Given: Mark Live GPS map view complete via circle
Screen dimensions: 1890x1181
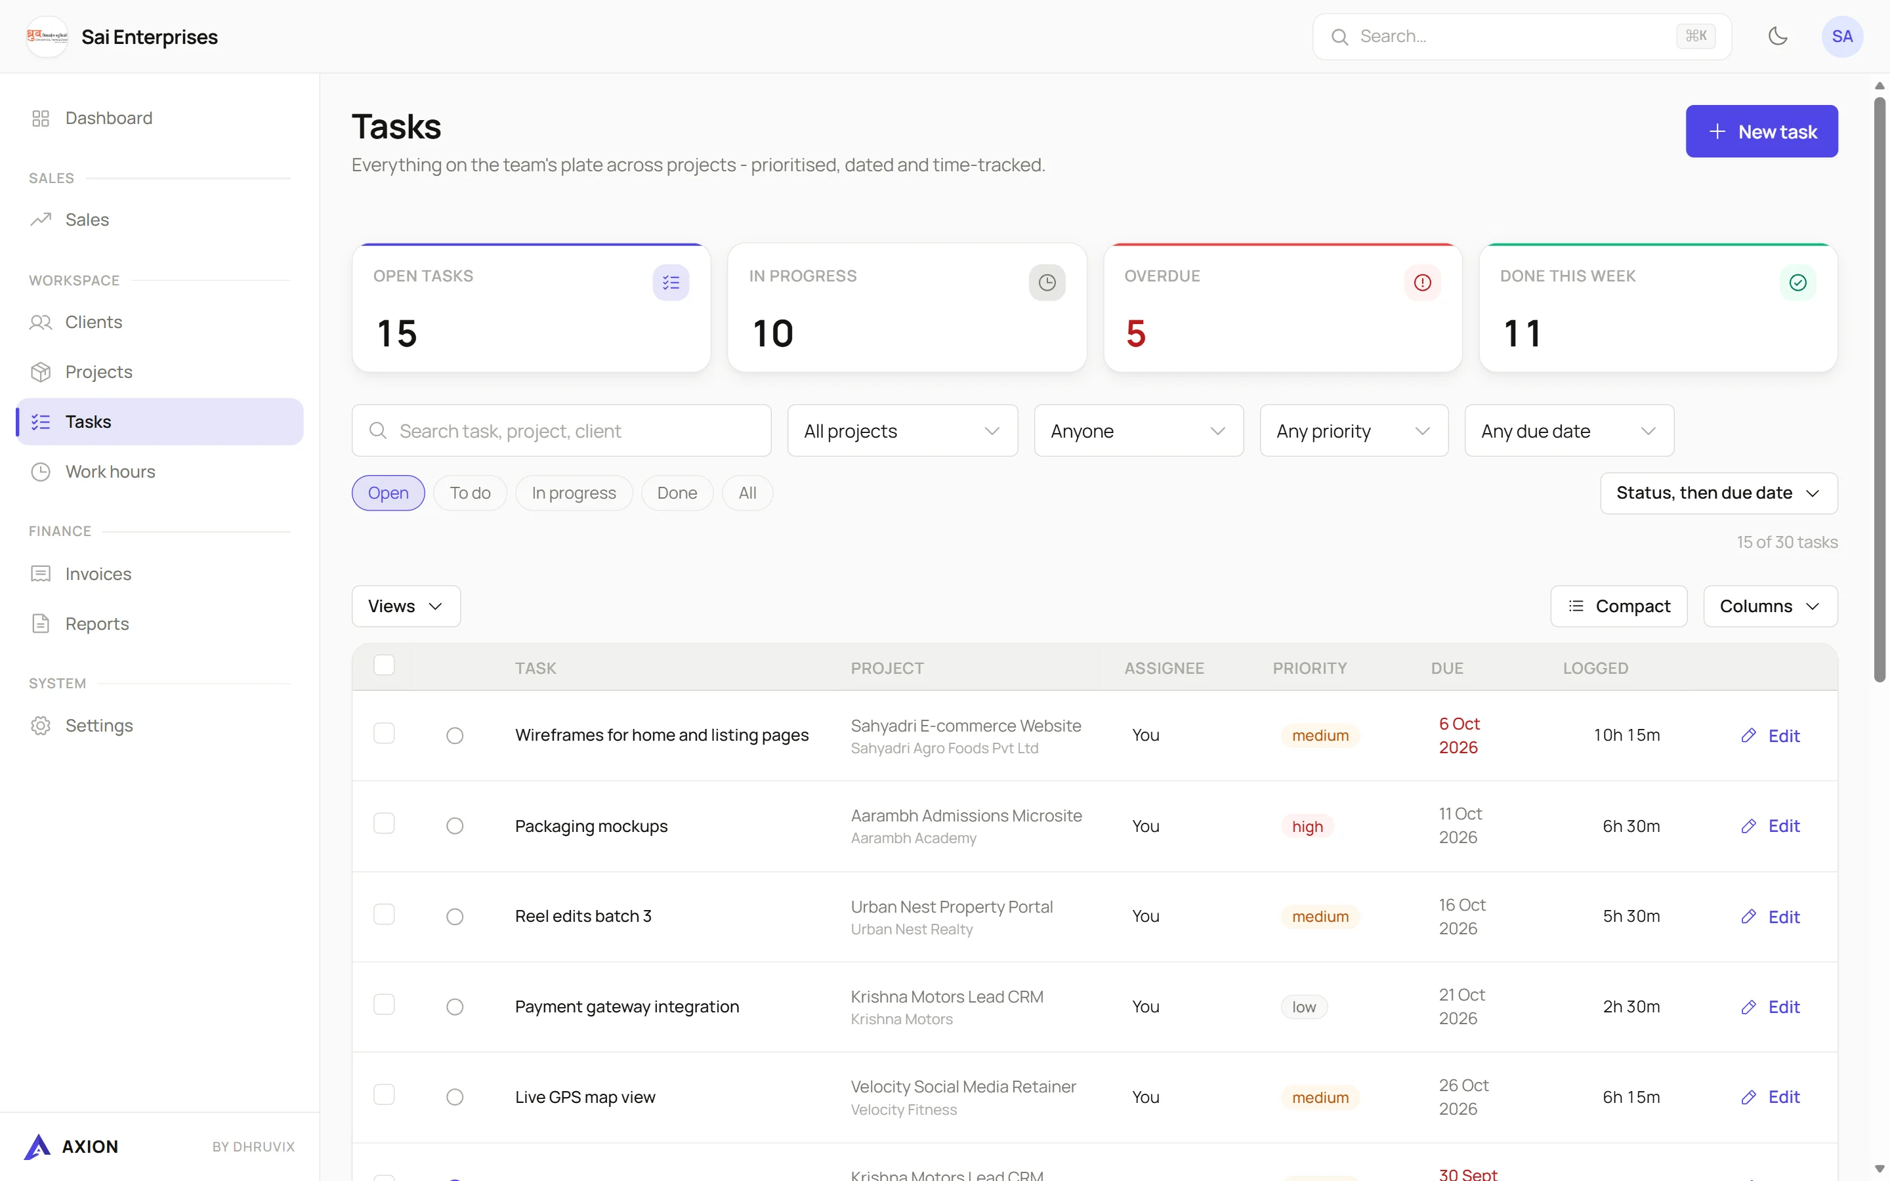Looking at the screenshot, I should click(x=455, y=1098).
